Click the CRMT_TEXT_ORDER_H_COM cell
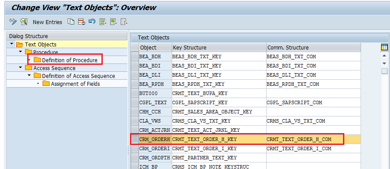This screenshot has height=169, width=390. pyautogui.click(x=313, y=139)
